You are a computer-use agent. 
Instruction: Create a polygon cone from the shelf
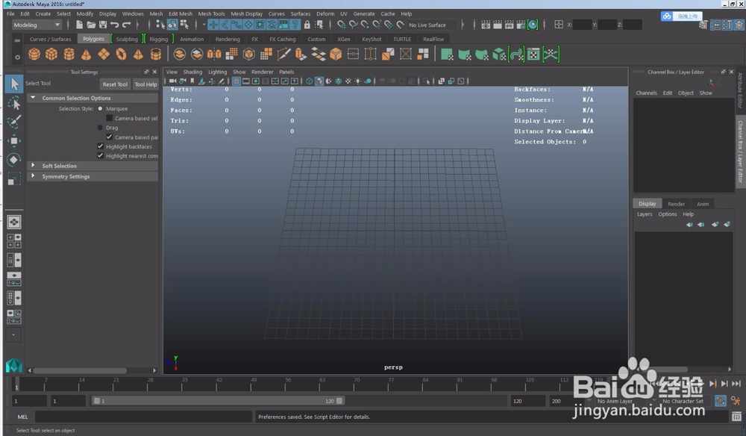point(86,54)
